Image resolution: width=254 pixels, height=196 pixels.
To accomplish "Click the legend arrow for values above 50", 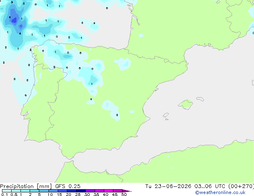I will 127,191.
